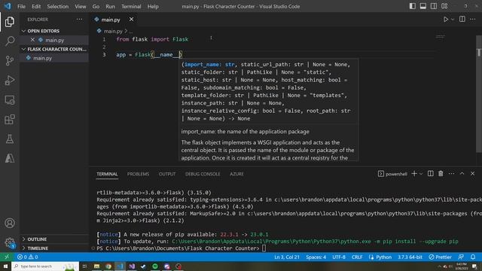Viewport: 482px width, 271px height.
Task: Click Ln 3, Col 21 cursor position
Action: [x=286, y=257]
